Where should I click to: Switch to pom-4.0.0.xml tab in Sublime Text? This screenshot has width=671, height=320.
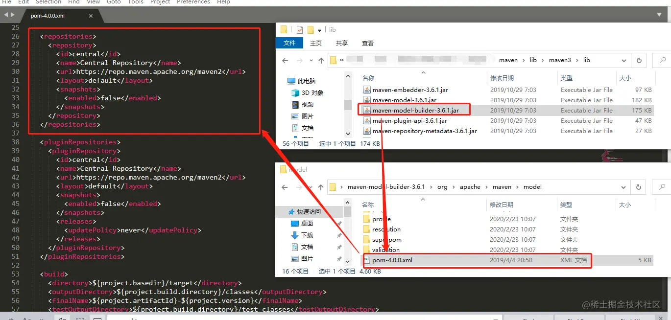coord(48,16)
